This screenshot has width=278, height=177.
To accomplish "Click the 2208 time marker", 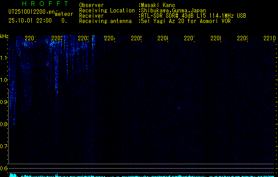I will click(x=216, y=38).
